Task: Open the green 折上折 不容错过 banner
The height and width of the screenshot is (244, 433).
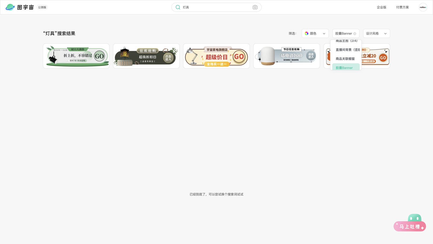Action: pyautogui.click(x=76, y=56)
